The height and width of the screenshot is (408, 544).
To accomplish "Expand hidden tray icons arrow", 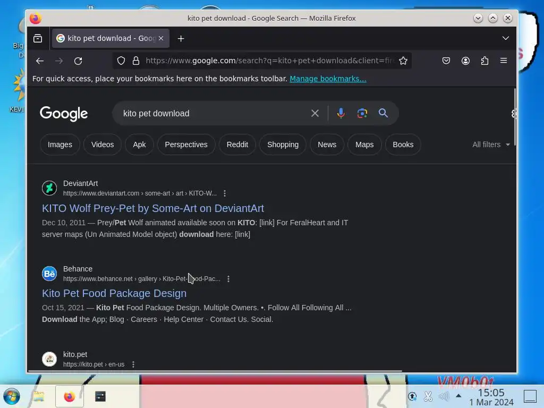I will pos(458,396).
